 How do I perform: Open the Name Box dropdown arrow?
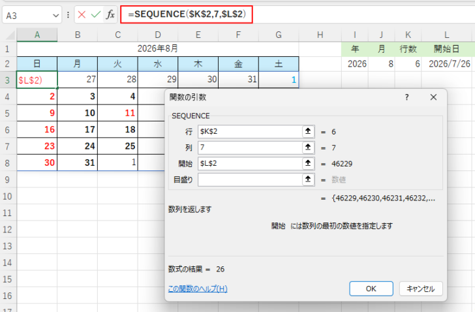pyautogui.click(x=55, y=15)
